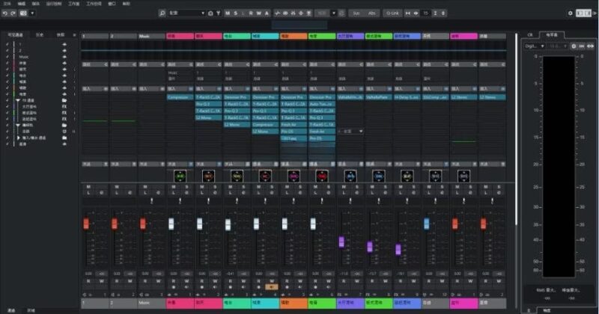The image size is (599, 314).
Task: Click the reset meter icon beside meter gear
Action: coord(582,46)
